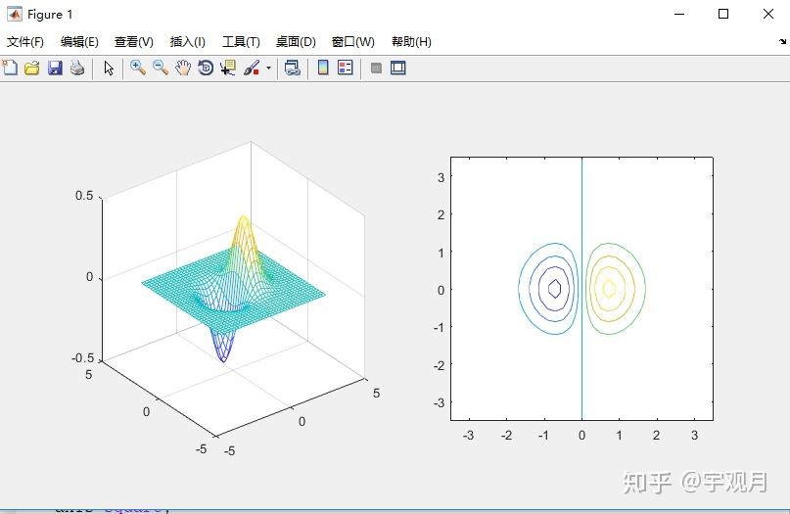Enable the Rotate 3D tool
Screen dimensions: 790x514
pyautogui.click(x=206, y=68)
